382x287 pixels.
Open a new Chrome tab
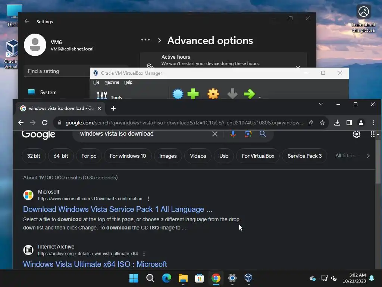tap(113, 108)
